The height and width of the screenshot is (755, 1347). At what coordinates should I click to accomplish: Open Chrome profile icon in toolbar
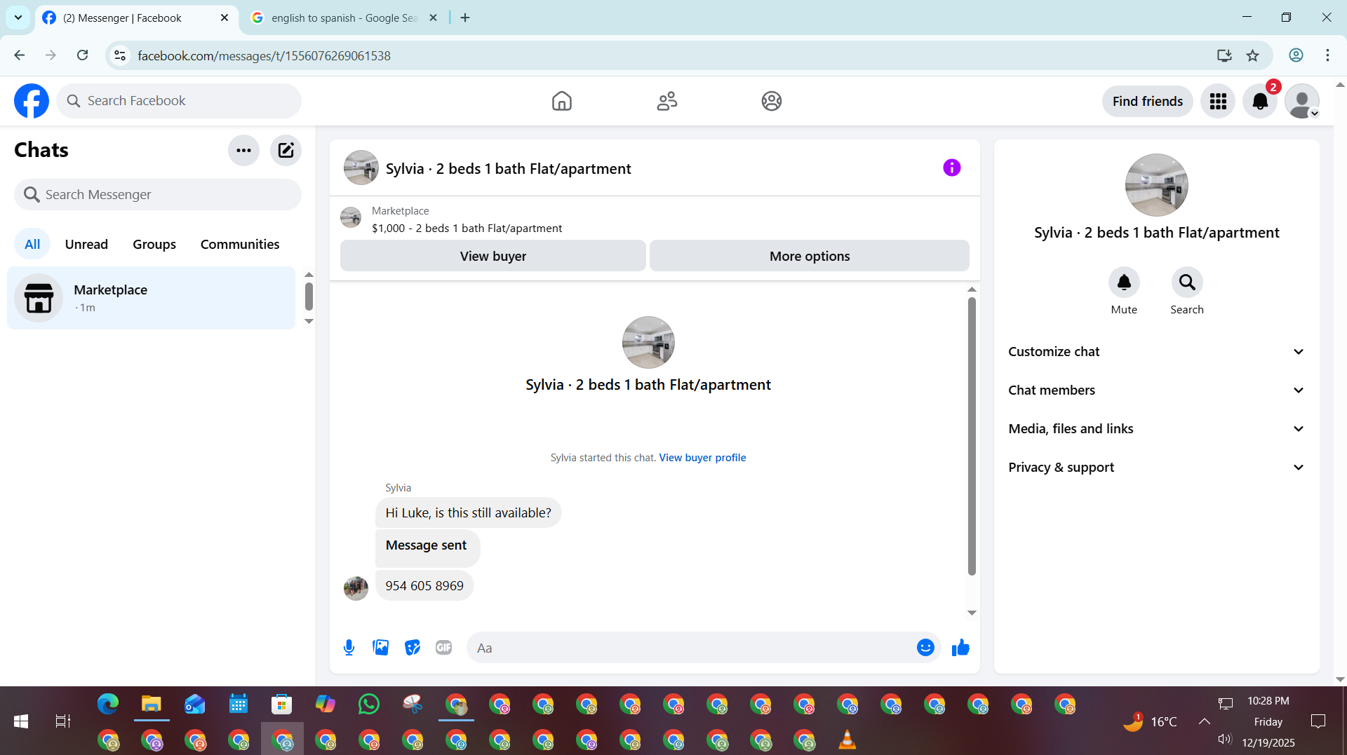coord(1296,55)
